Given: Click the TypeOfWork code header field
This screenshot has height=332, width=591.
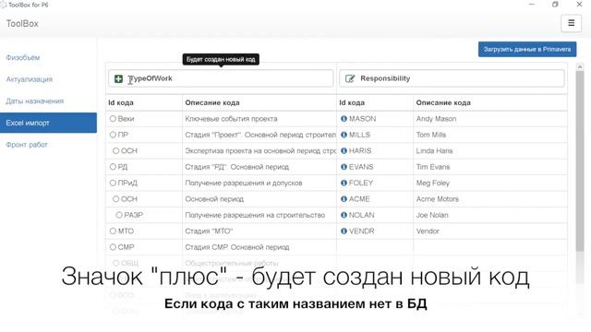Looking at the screenshot, I should [x=221, y=78].
